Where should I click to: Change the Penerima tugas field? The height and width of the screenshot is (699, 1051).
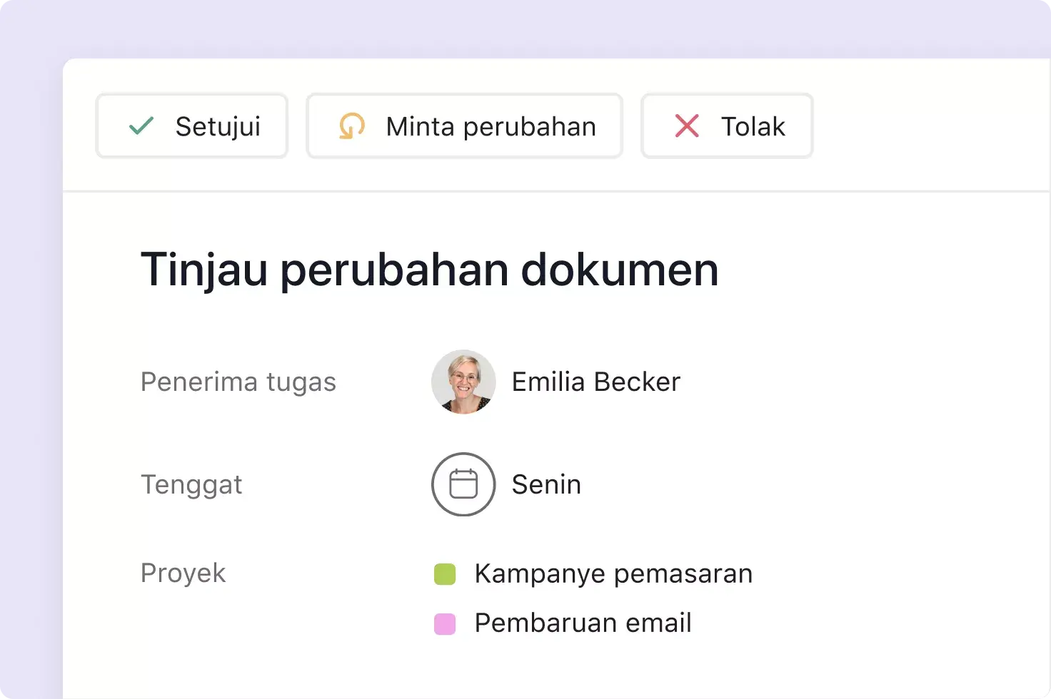coord(238,382)
